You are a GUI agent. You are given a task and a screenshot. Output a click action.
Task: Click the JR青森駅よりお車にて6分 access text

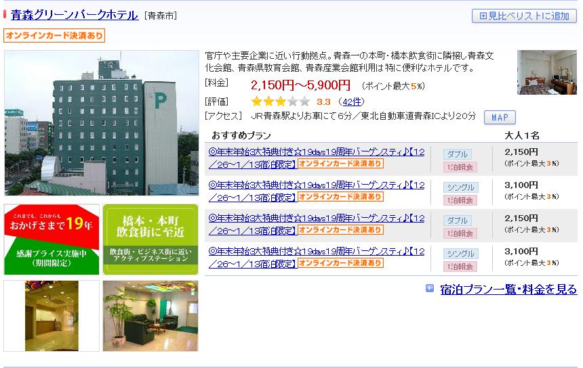[302, 116]
